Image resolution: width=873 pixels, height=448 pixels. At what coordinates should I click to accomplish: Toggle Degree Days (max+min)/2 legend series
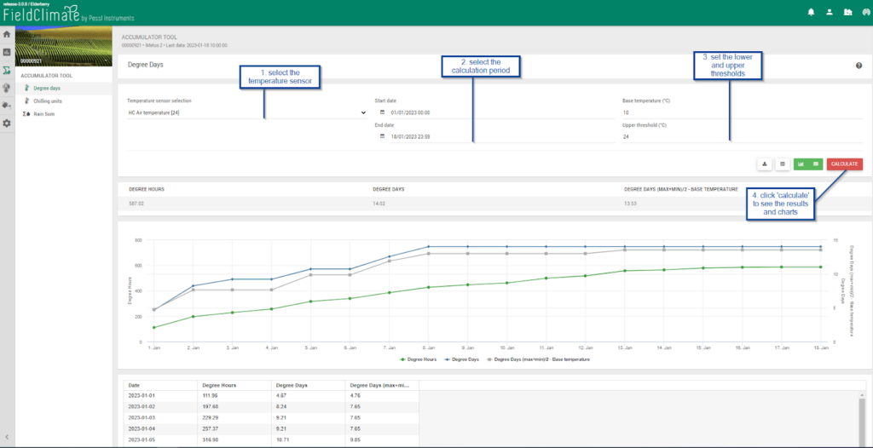539,359
